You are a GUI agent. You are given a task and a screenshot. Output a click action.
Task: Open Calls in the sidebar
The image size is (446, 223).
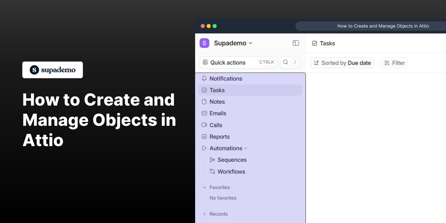[251, 125]
